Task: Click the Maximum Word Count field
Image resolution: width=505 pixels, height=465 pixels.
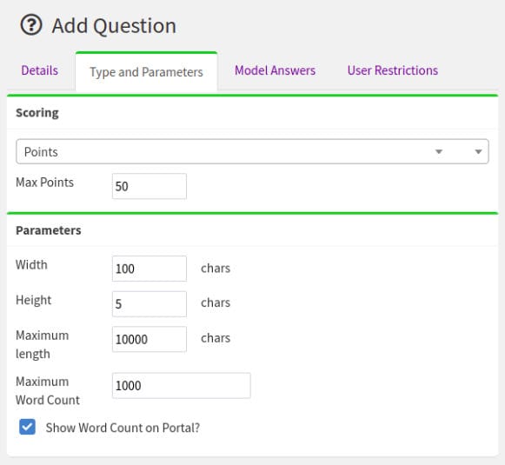Action: (182, 385)
